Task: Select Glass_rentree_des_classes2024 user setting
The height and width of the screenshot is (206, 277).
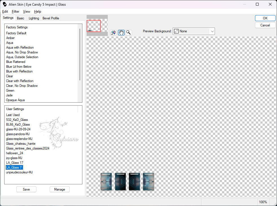Action: click(x=28, y=148)
